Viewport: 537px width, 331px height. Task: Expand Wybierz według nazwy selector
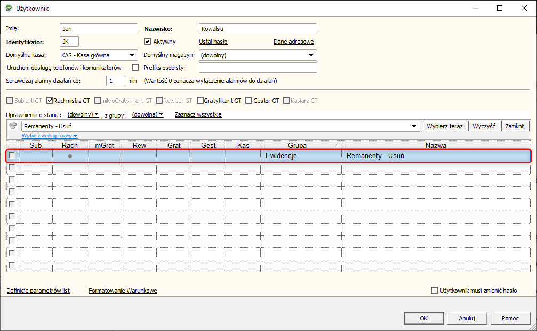50,136
